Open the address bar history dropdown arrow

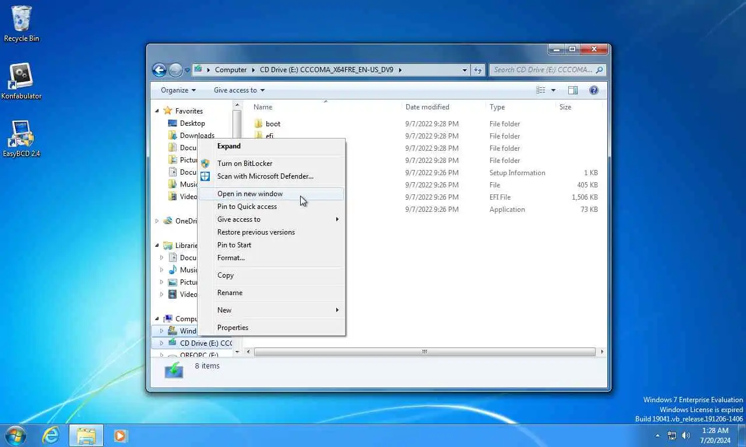465,70
